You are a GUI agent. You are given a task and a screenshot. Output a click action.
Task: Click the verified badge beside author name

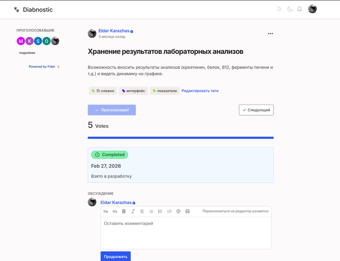pyautogui.click(x=132, y=32)
